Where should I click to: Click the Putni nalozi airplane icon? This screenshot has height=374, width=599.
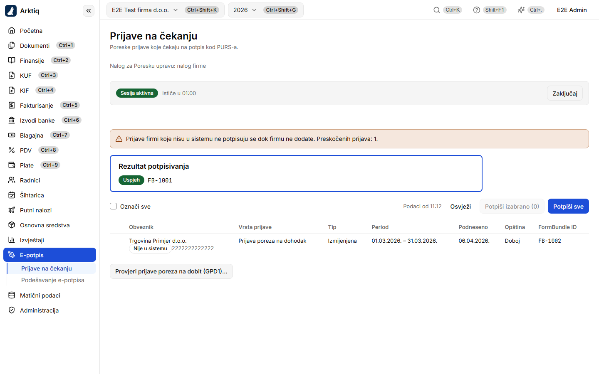coord(12,210)
